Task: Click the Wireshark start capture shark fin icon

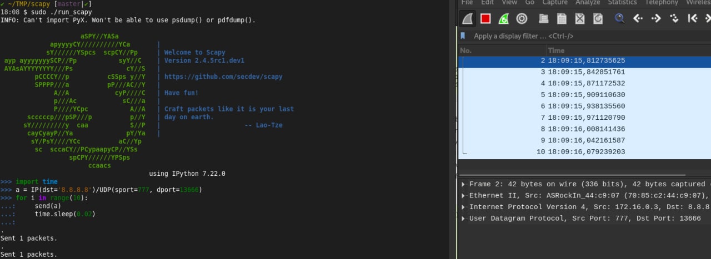Action: [468, 18]
